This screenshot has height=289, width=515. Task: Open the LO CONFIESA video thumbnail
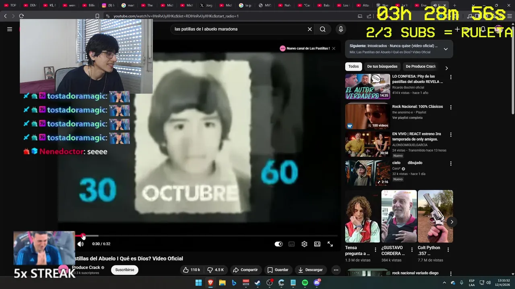[367, 86]
